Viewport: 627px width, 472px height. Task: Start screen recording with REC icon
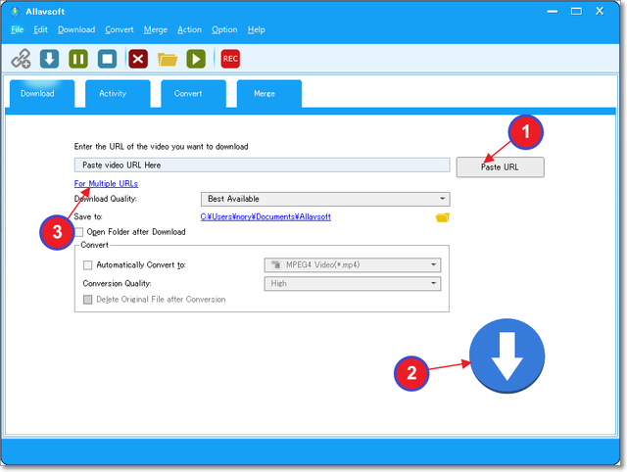[x=230, y=59]
